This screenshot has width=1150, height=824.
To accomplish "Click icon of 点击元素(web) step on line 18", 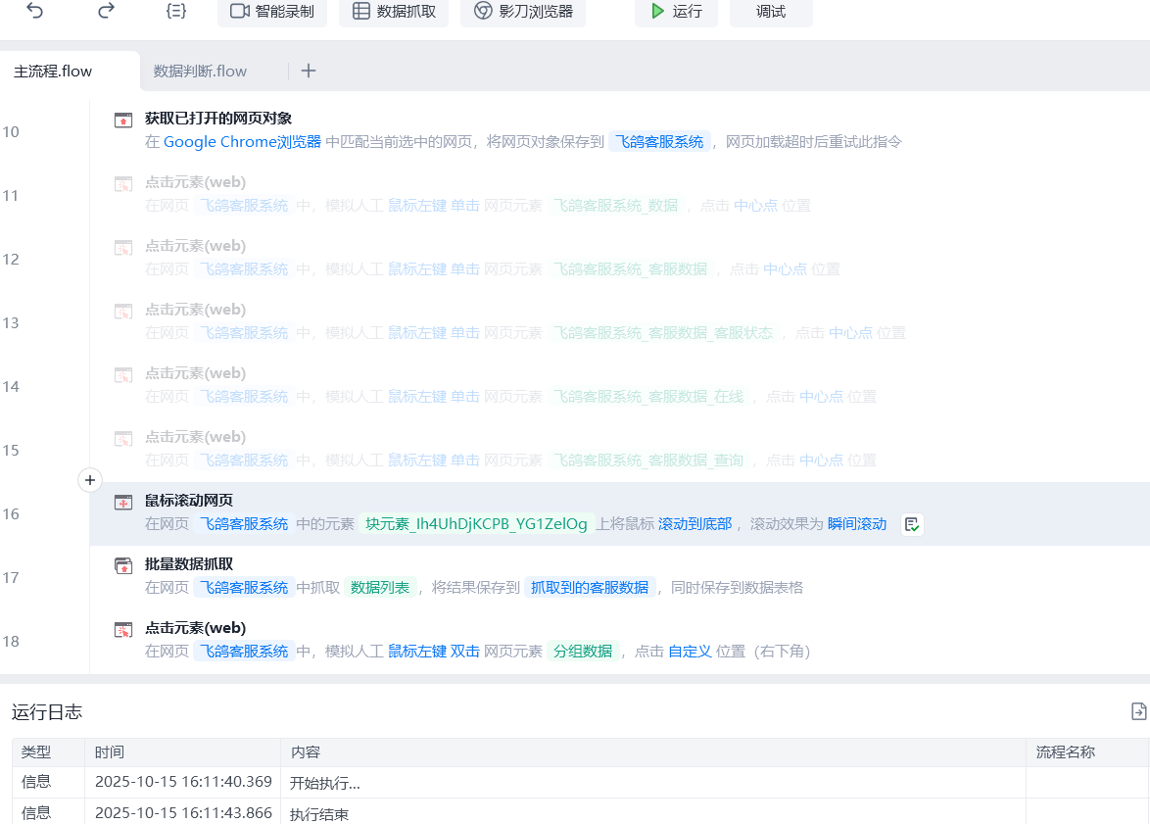I will point(123,630).
